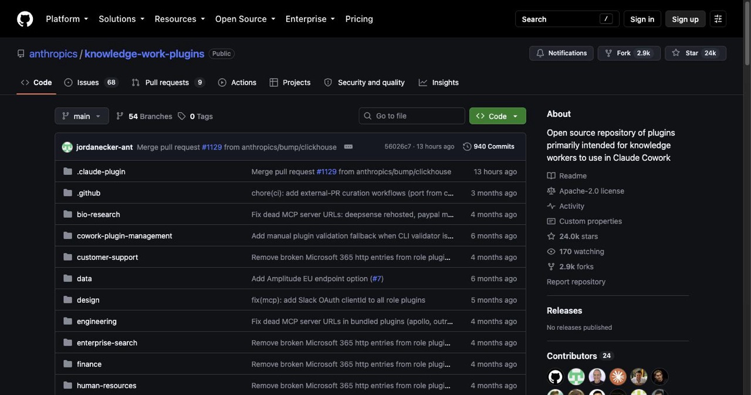Click the commit history clock icon

click(467, 147)
